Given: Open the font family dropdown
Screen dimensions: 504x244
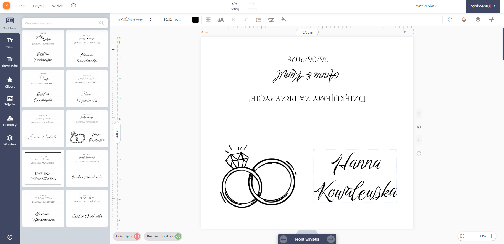Looking at the screenshot, I should (x=135, y=20).
